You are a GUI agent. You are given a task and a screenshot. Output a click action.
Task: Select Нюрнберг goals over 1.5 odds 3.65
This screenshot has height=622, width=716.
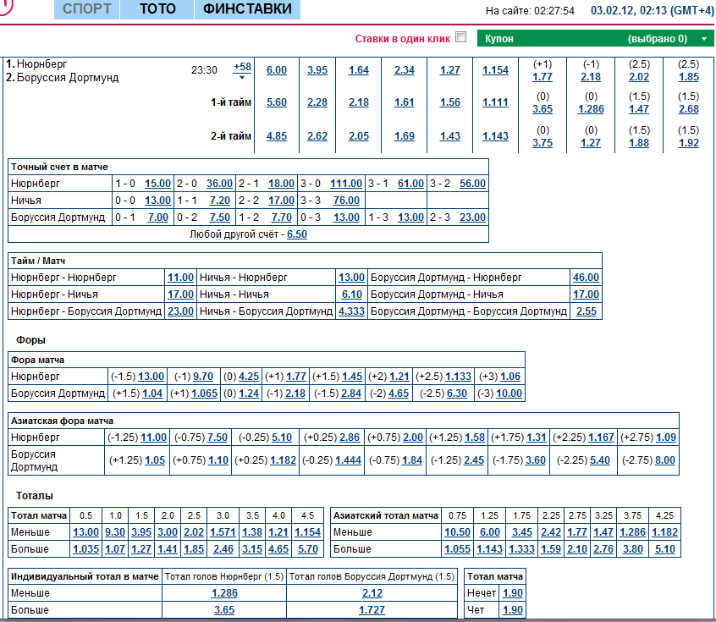(x=224, y=610)
